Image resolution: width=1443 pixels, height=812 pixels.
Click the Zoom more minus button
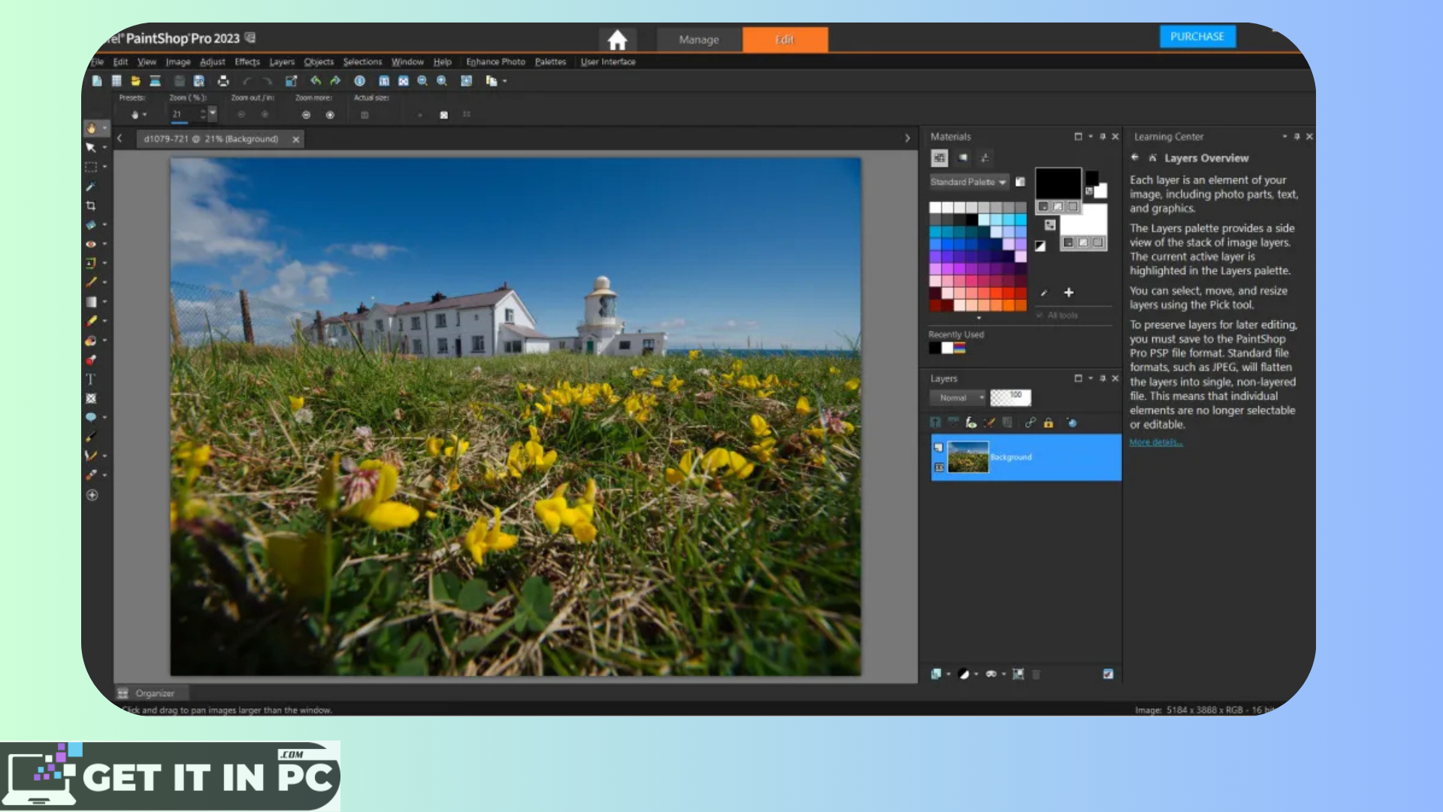[x=306, y=115]
